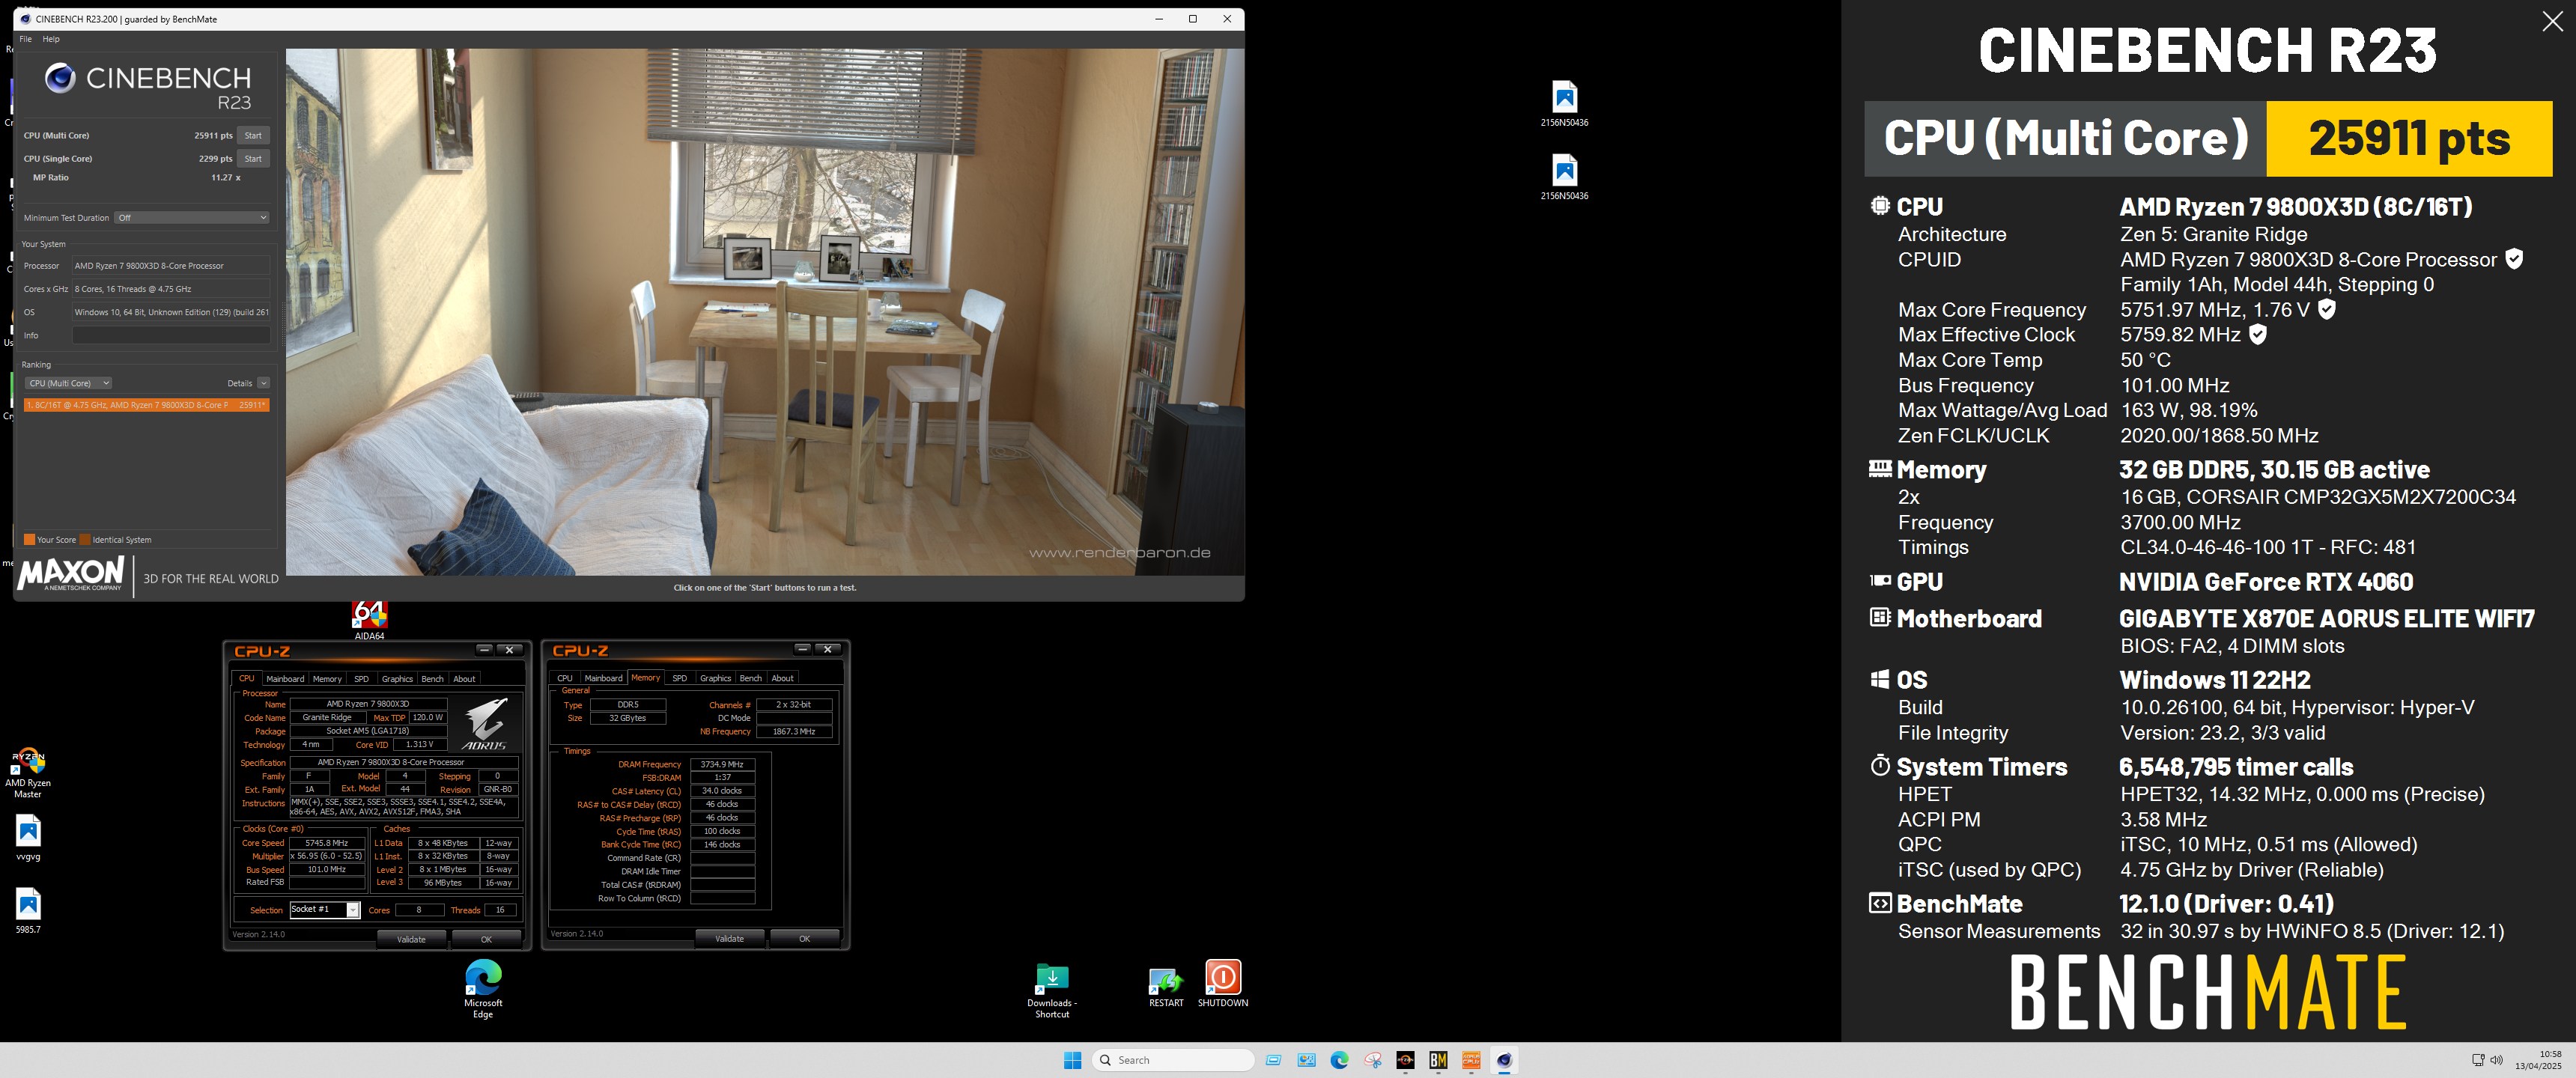Click the SHUTDOWN desktop icon
This screenshot has width=2576, height=1078.
1223,984
